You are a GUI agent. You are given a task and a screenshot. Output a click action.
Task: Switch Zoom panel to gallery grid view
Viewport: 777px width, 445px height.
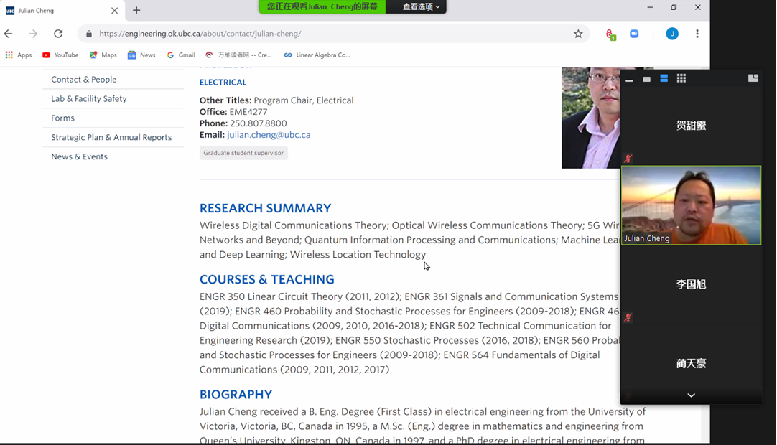(x=681, y=78)
